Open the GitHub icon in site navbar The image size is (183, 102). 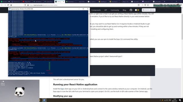(131, 10)
